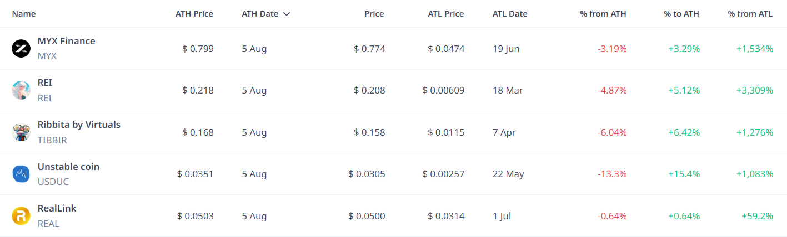The image size is (787, 237).
Task: Open the RealLink coin page
Action: pos(57,208)
